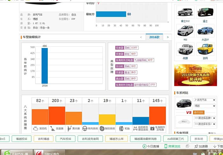The height and width of the screenshot is (155, 223).
Task: Click the 145个 body accessories fault bar
Action: [x=158, y=116]
